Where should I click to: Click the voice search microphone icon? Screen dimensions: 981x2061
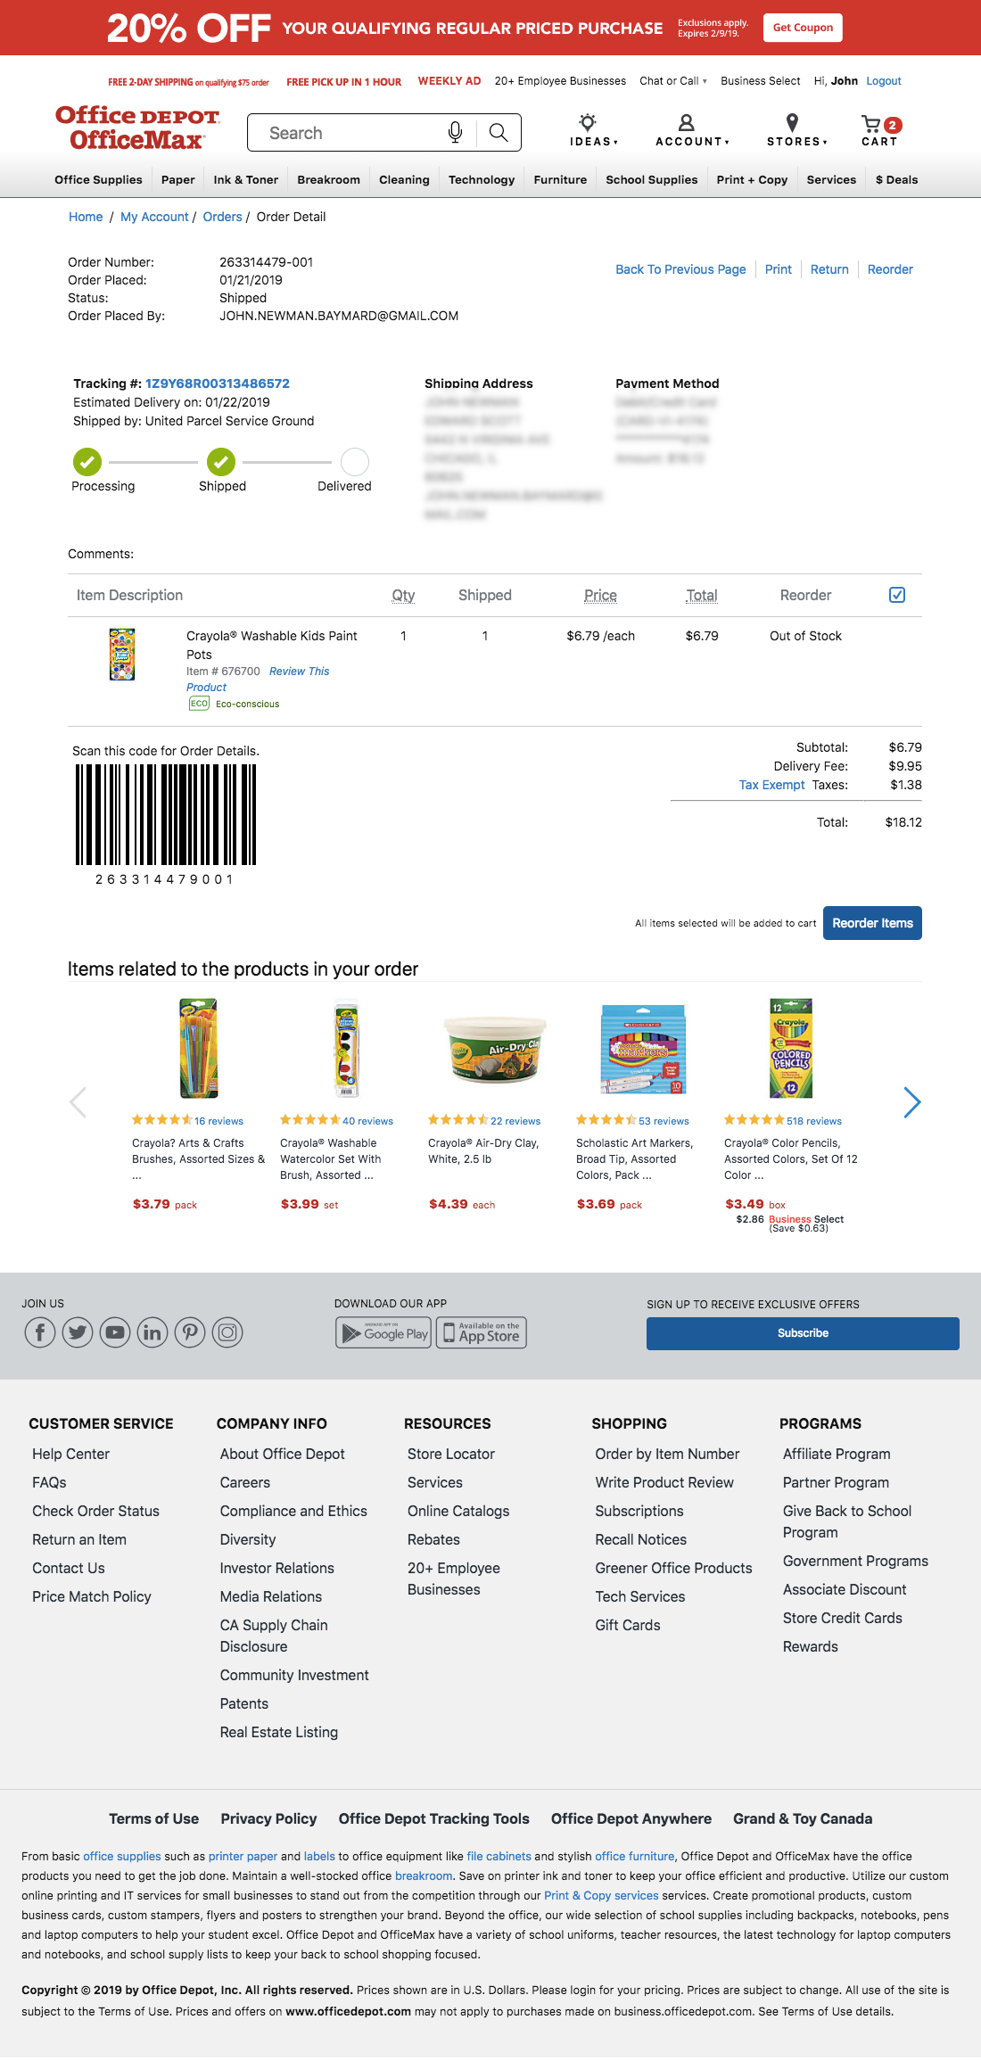[455, 132]
